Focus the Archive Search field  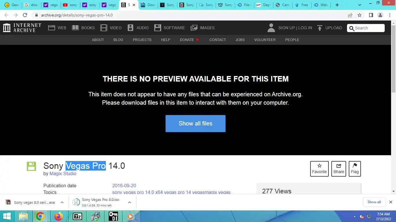tap(366, 28)
